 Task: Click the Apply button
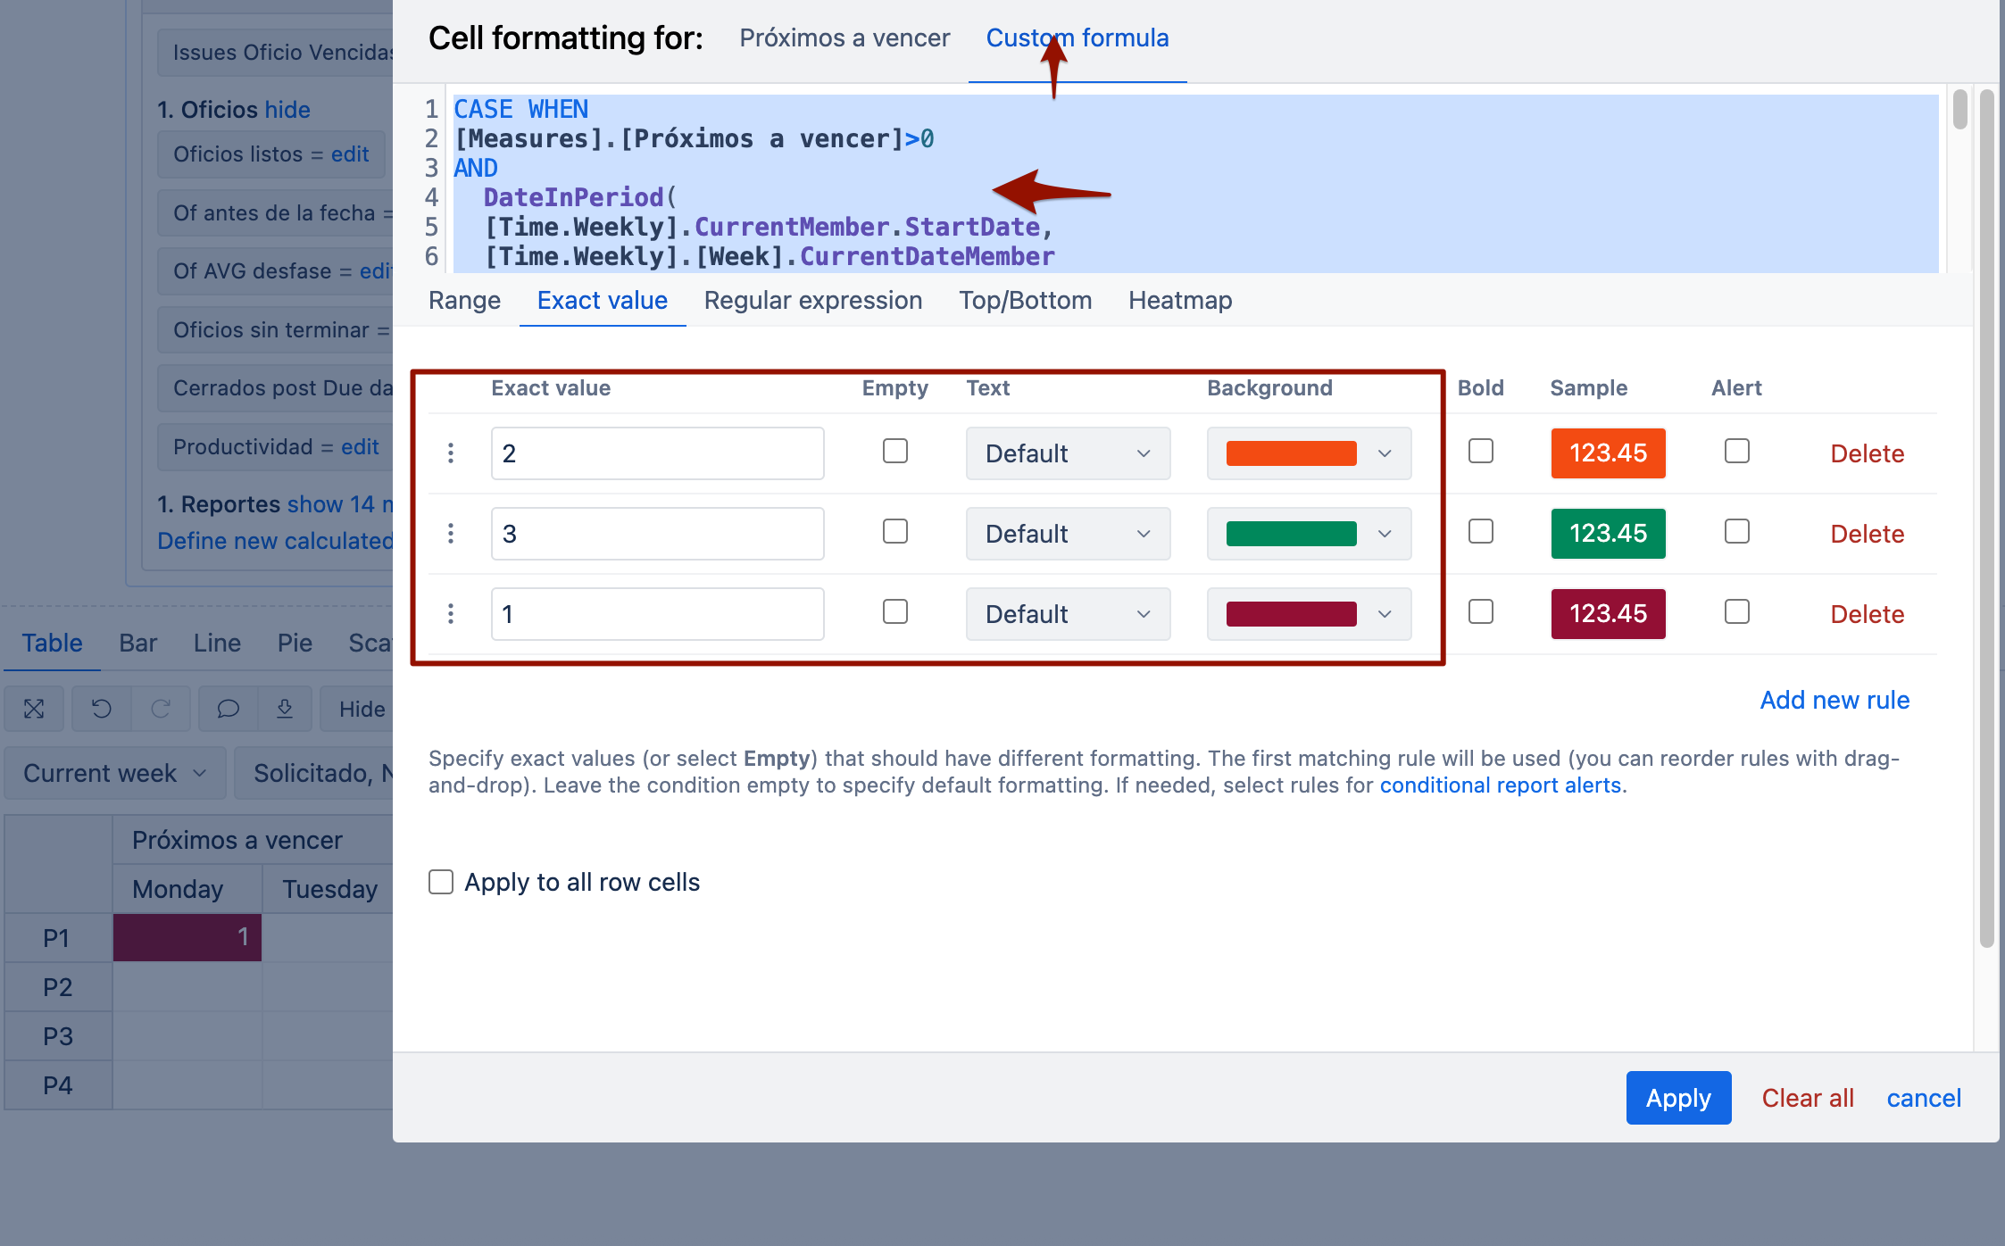1678,1098
